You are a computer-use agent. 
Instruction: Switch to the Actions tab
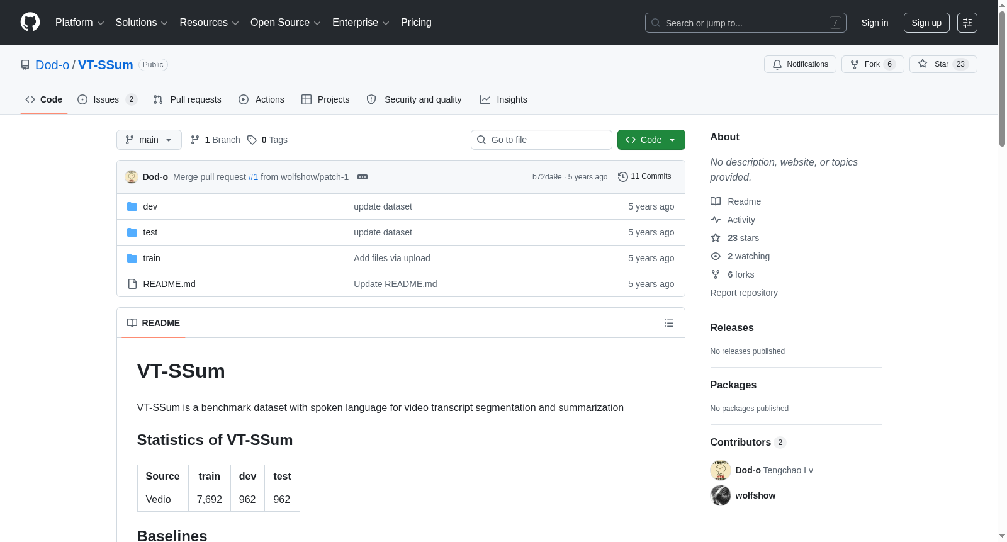[x=261, y=99]
